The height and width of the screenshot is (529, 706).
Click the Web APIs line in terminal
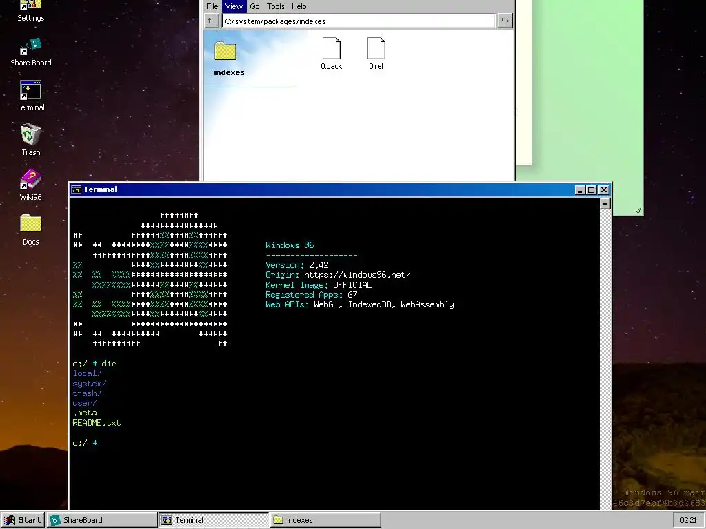[x=360, y=304]
